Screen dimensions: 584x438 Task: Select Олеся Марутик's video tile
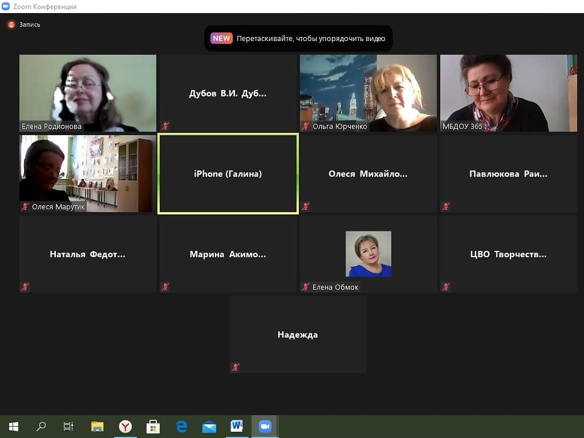(x=88, y=173)
